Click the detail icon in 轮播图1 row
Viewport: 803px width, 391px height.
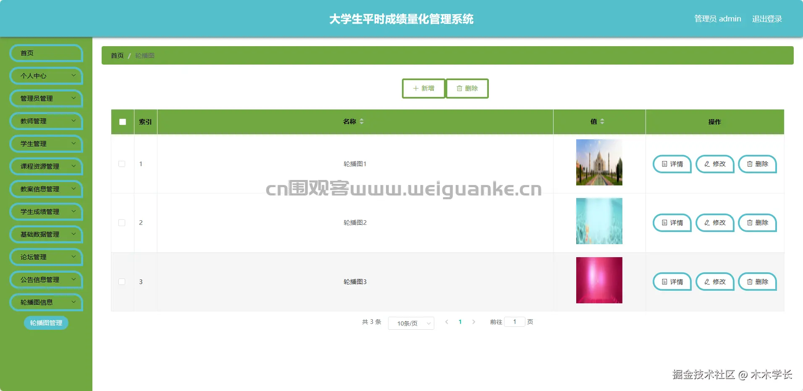point(664,164)
